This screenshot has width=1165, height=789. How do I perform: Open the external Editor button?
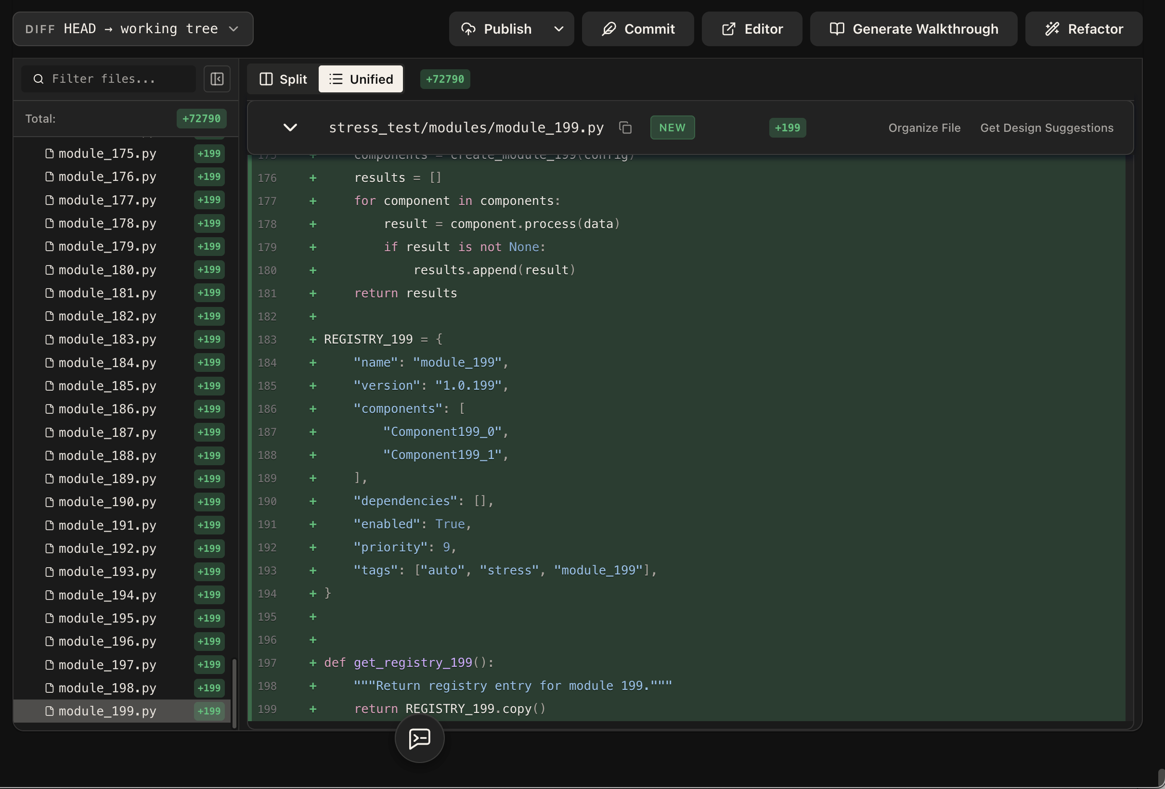(751, 29)
